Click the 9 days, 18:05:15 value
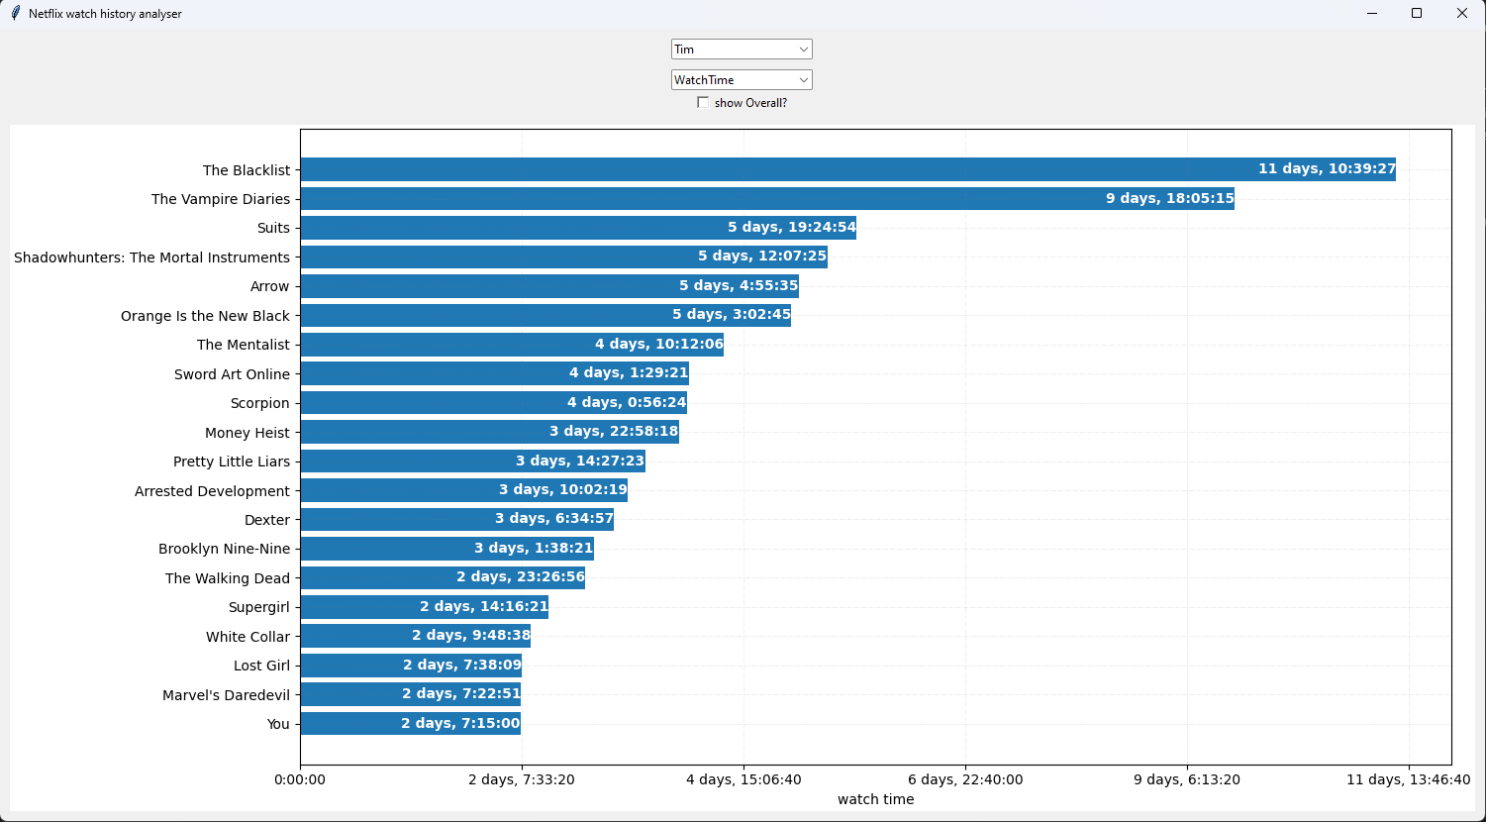Image resolution: width=1486 pixels, height=822 pixels. [x=1170, y=199]
